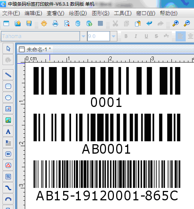Image resolution: width=194 pixels, height=209 pixels.
Task: Create a new label document icon
Action: pos(6,24)
